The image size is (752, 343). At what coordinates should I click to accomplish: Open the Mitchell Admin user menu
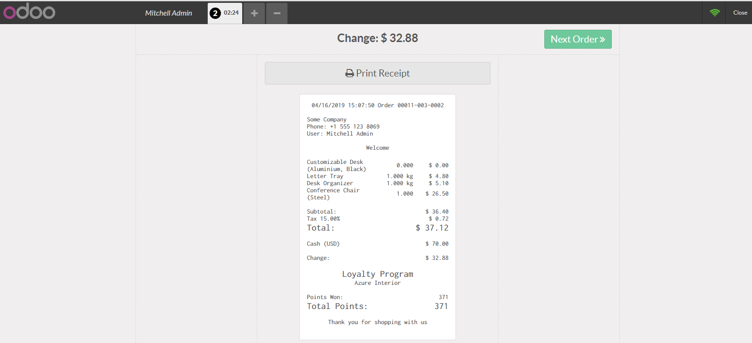coord(169,13)
